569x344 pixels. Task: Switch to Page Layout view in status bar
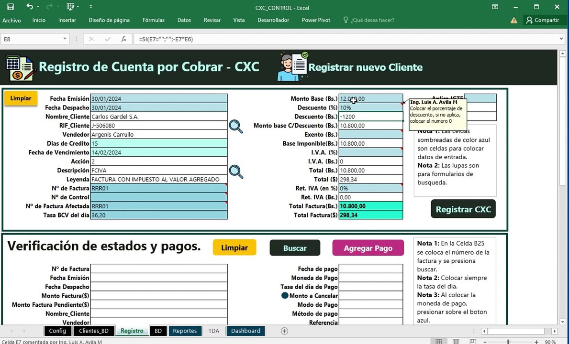(x=456, y=342)
